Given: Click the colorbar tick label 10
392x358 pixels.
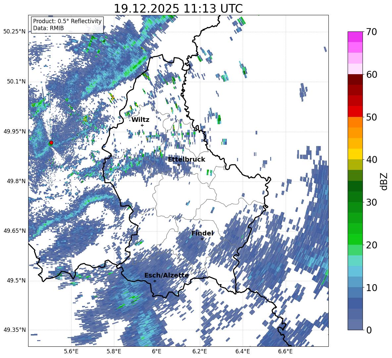Looking at the screenshot, I should (x=371, y=287).
